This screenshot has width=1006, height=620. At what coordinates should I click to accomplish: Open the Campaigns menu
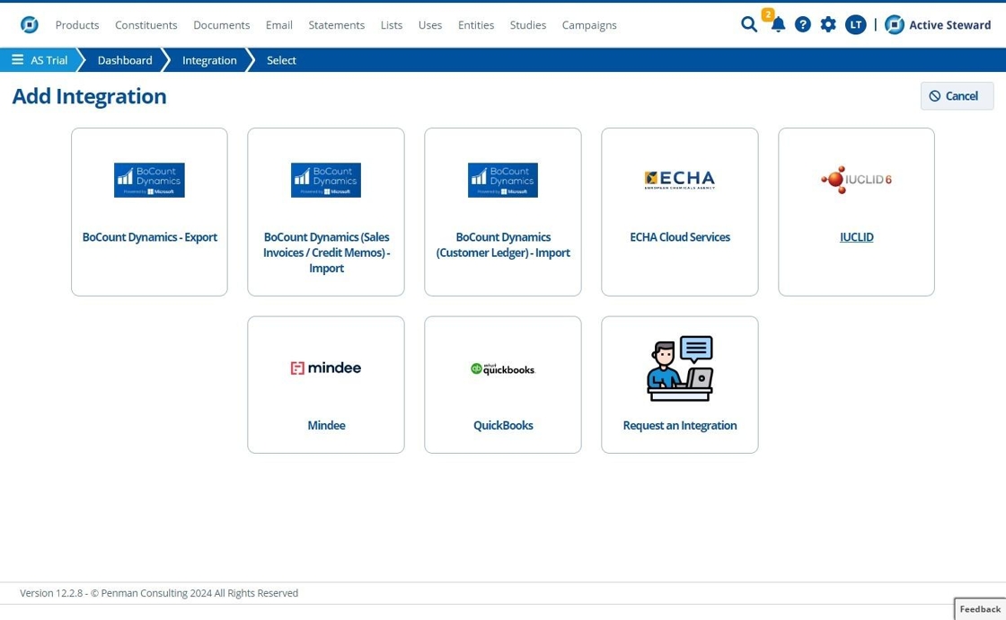[x=589, y=25]
